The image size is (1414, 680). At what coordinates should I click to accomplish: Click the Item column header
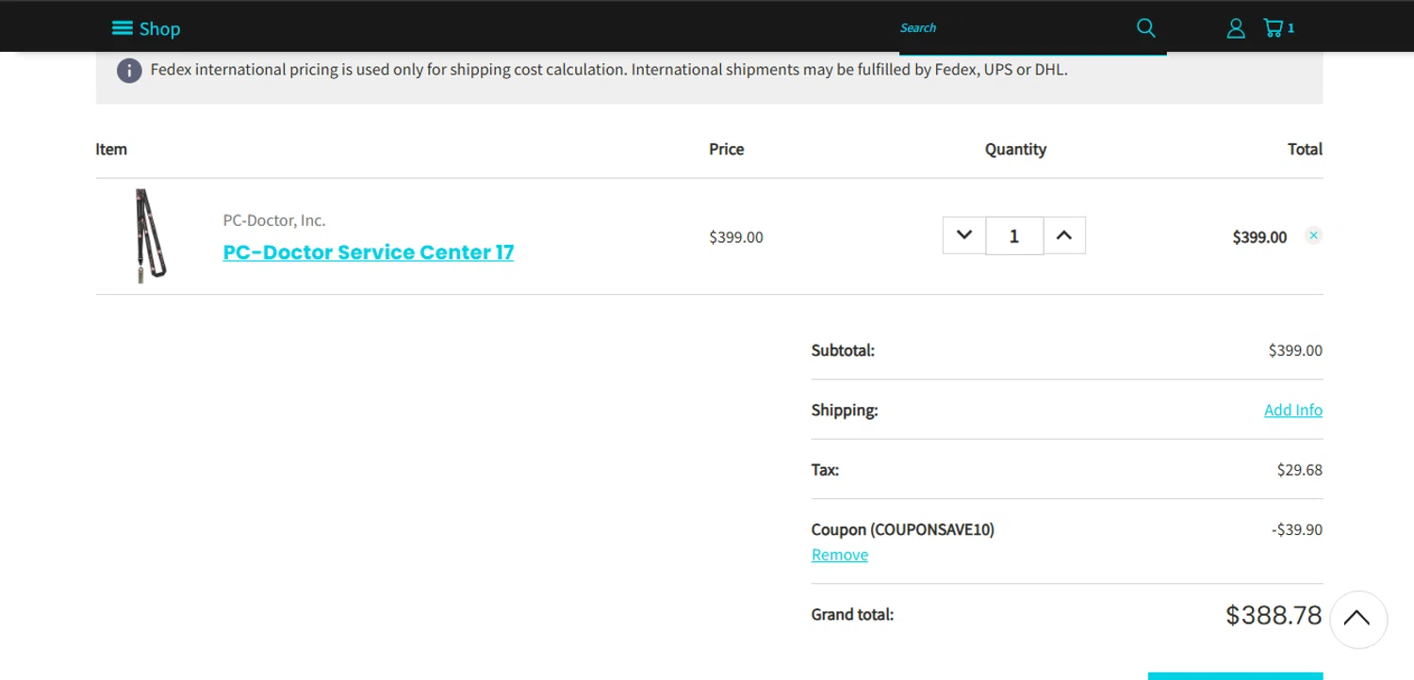pyautogui.click(x=111, y=149)
